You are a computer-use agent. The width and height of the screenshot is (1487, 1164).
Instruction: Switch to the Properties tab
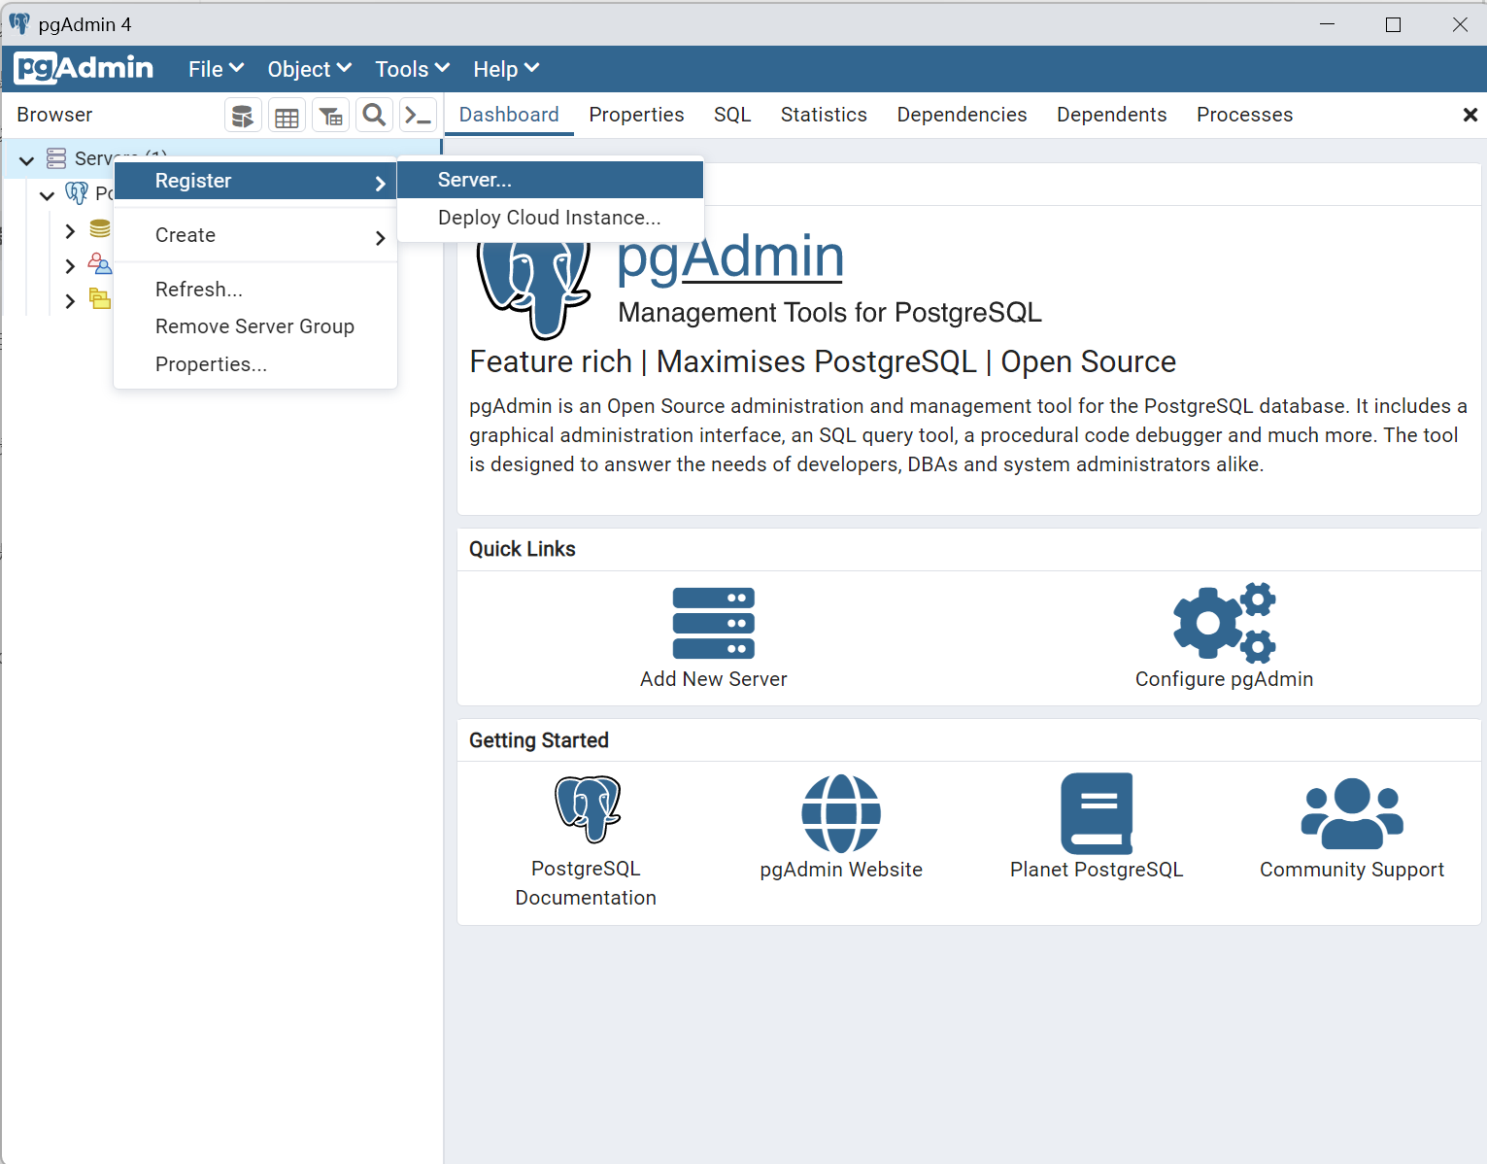636,115
